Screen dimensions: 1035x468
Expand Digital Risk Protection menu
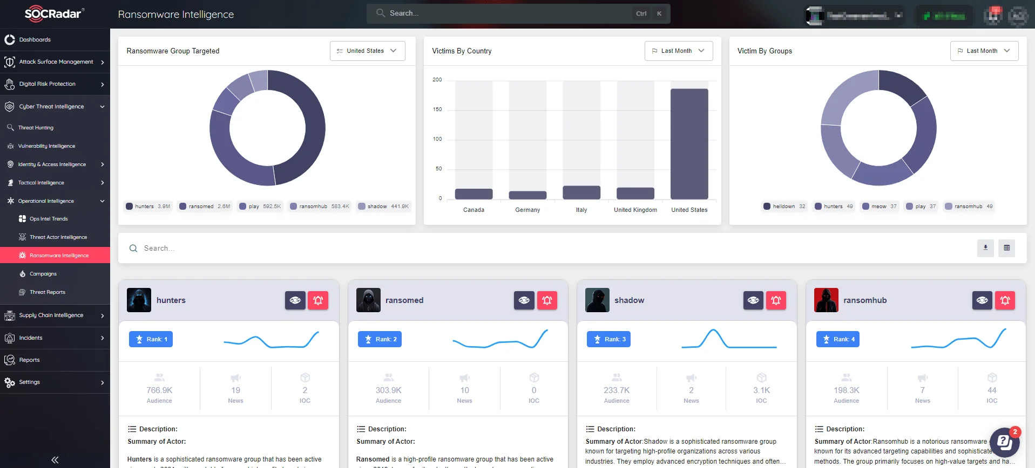(55, 84)
